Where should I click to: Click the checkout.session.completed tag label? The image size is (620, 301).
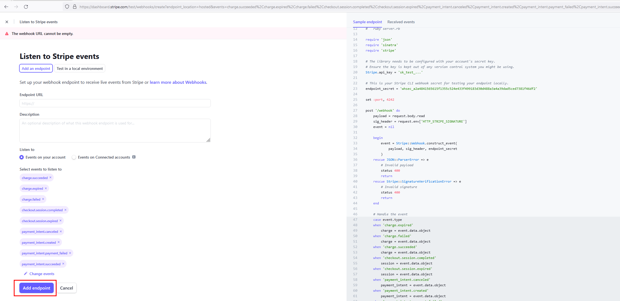coord(42,210)
